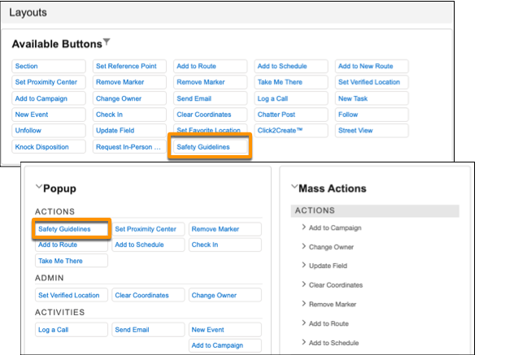Expand Clear Coordinates in Mass Actions
The height and width of the screenshot is (355, 527).
point(303,284)
